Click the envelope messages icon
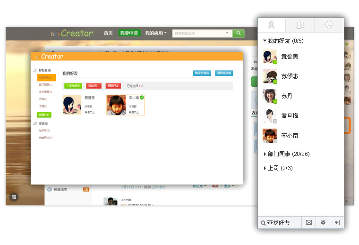This screenshot has width=359, height=245. tap(309, 222)
